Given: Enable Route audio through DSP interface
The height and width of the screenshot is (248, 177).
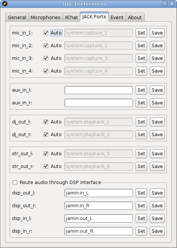Looking at the screenshot, I should [x=15, y=183].
